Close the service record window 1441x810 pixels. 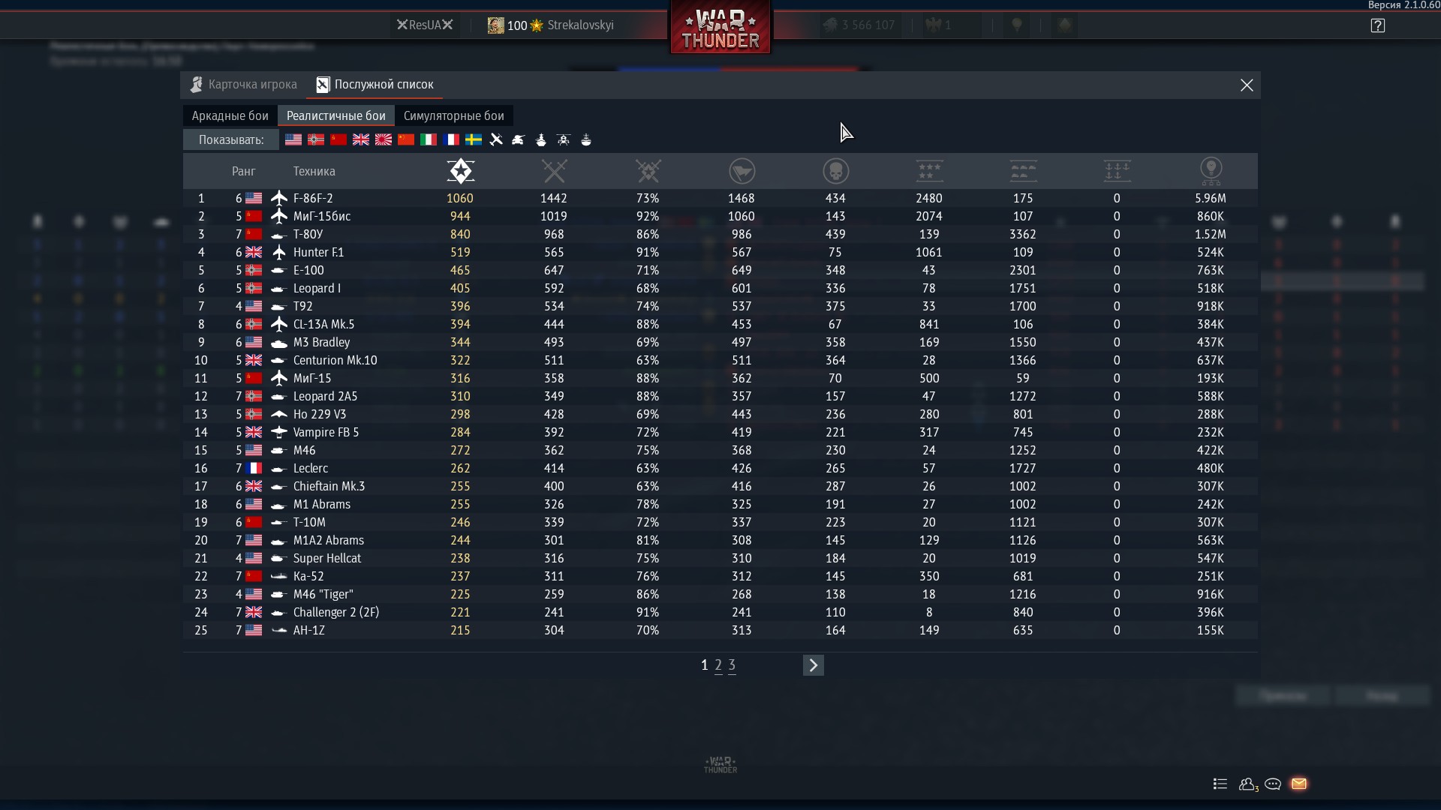click(x=1247, y=85)
